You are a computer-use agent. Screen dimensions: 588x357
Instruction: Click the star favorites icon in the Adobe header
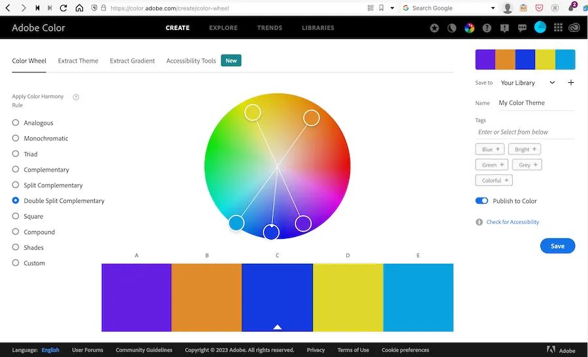click(434, 27)
